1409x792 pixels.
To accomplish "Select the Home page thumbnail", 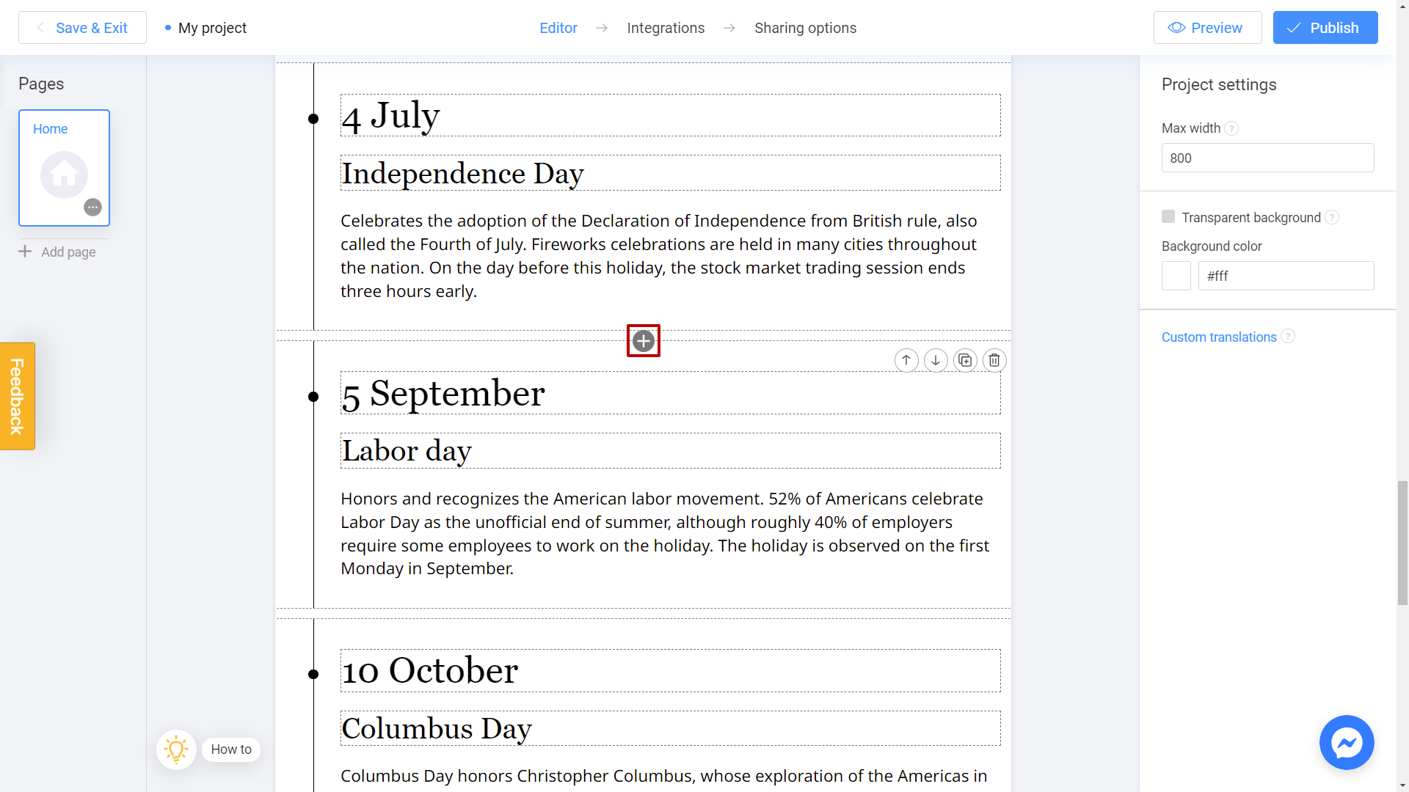I will pyautogui.click(x=63, y=168).
